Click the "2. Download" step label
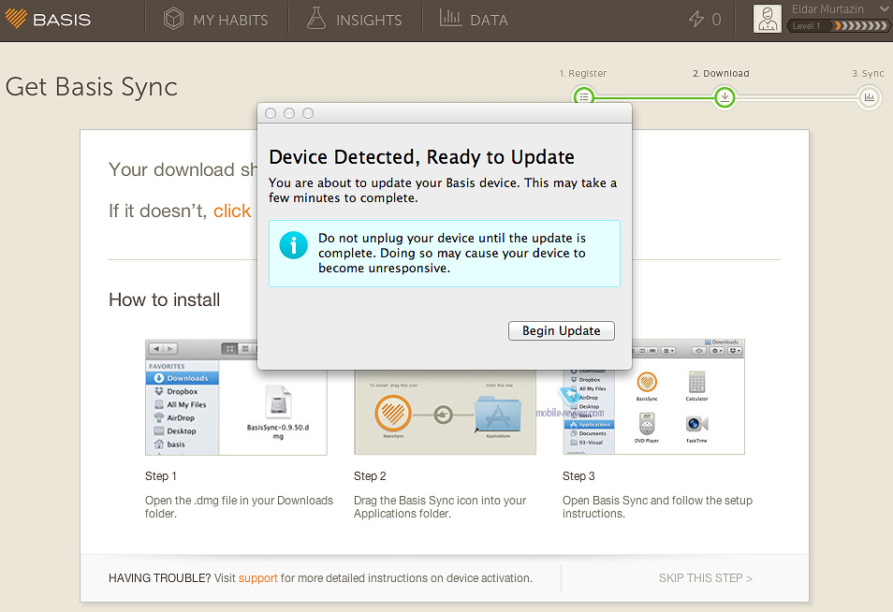The height and width of the screenshot is (612, 893). coord(721,73)
